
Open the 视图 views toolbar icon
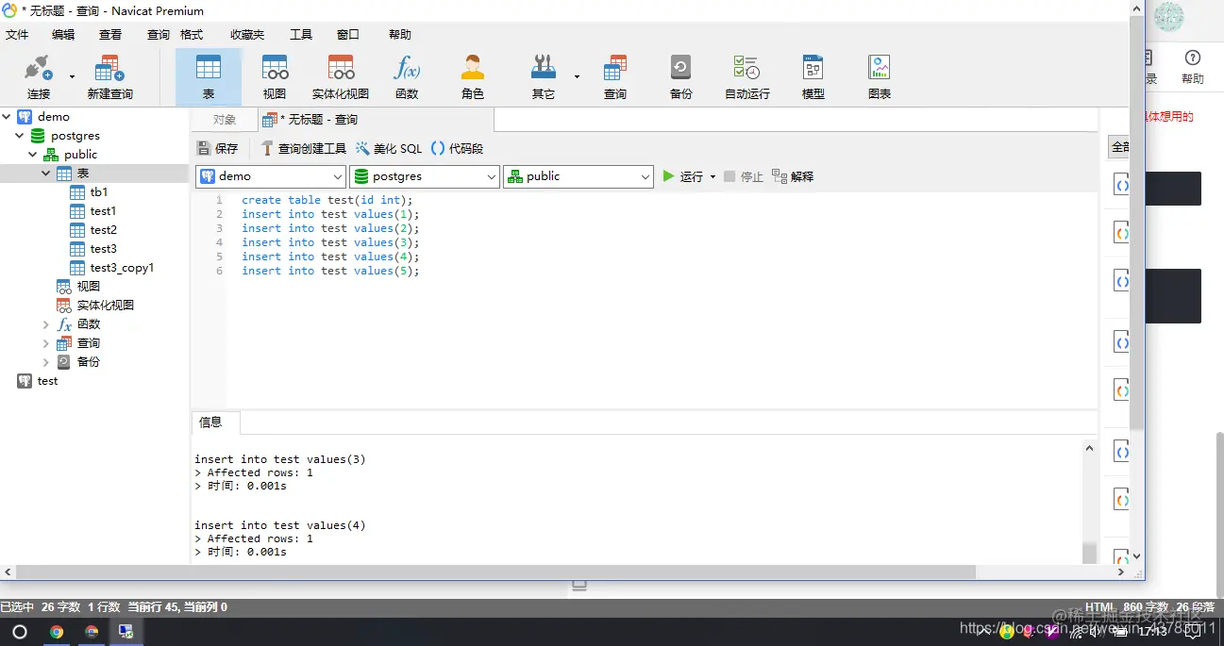click(x=275, y=77)
